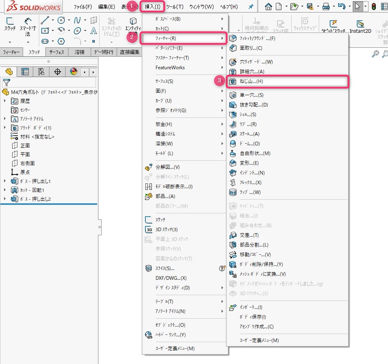This screenshot has height=364, width=388.
Task: Expand the ソリッドボディ(1) folder
Action: [5, 128]
